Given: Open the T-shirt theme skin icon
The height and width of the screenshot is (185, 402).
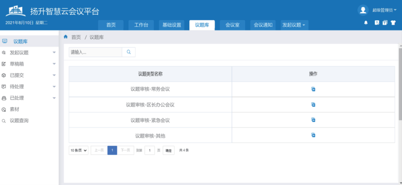Looking at the screenshot, I should 393,23.
